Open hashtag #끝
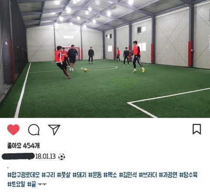The height and width of the screenshot is (193, 210). point(31,184)
